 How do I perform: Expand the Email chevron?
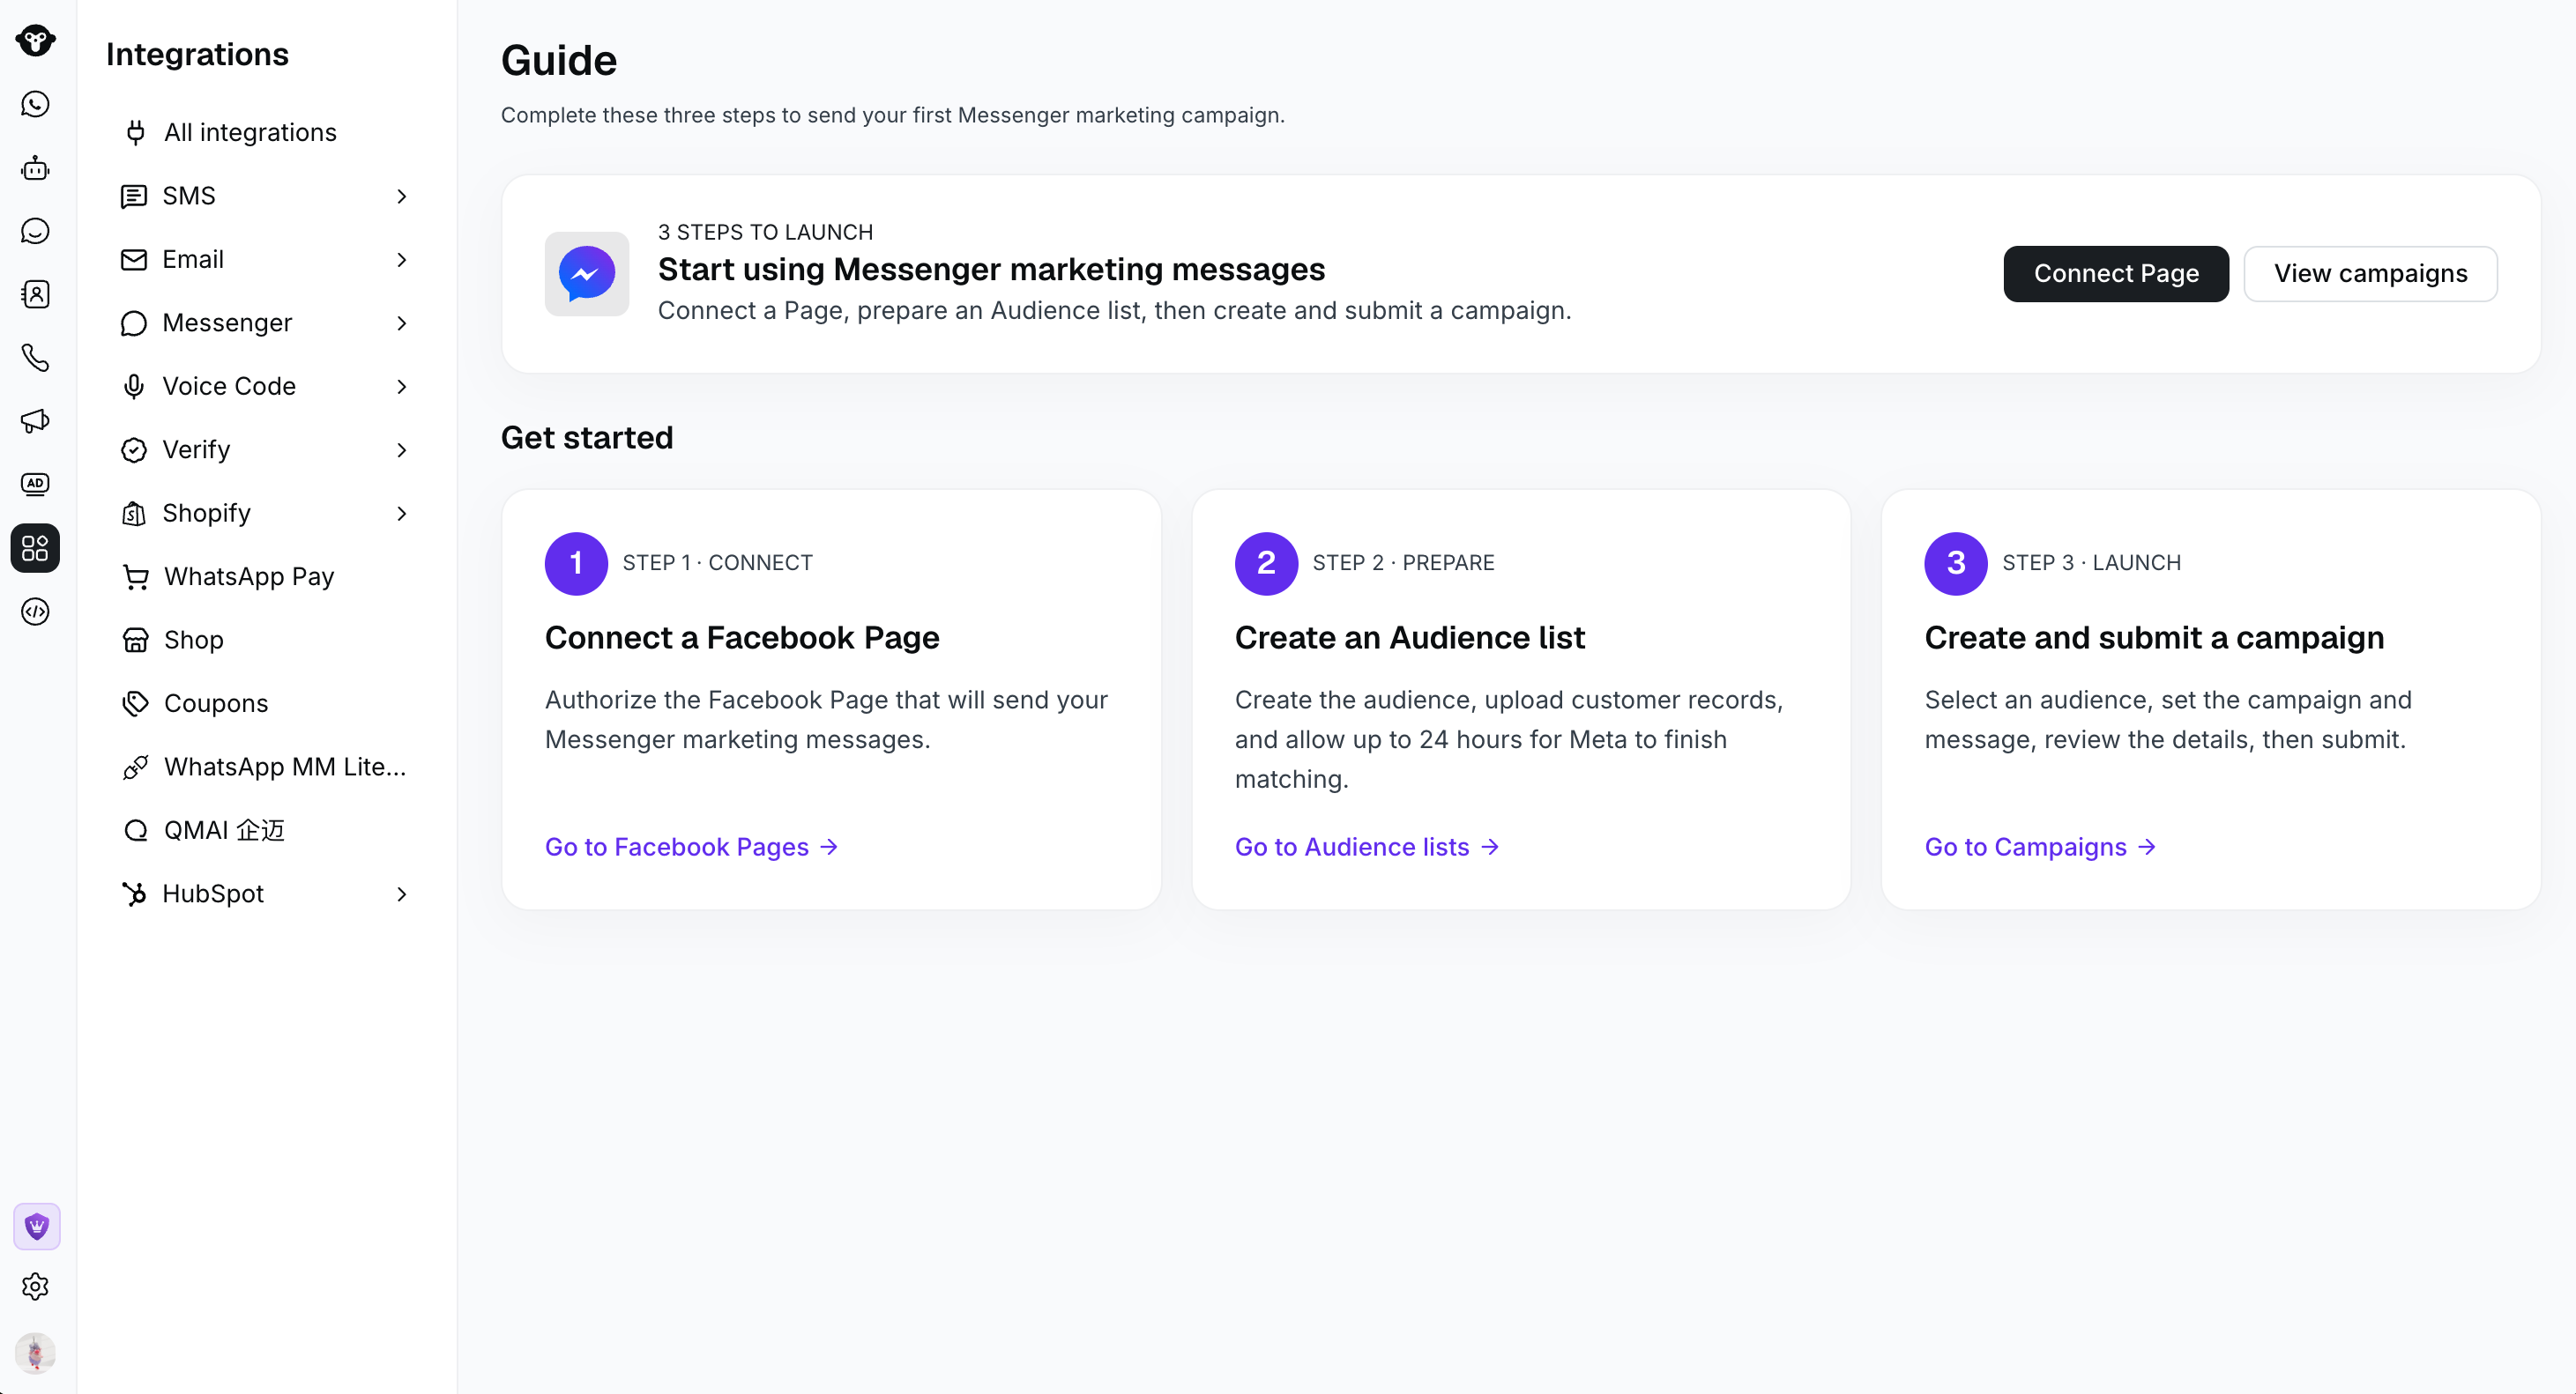coord(402,260)
